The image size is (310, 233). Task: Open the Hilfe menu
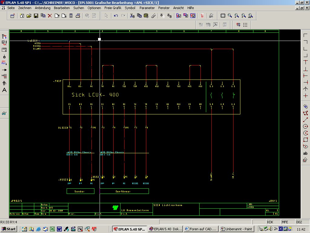tap(190, 8)
